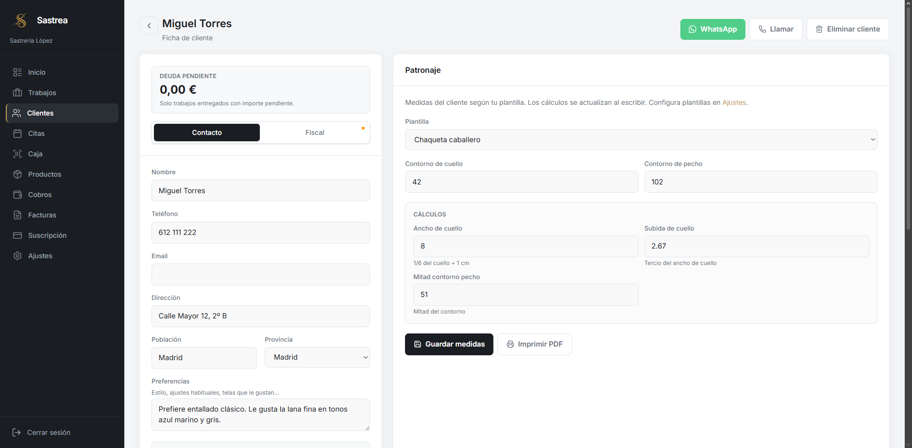
Task: Expand the Provincia dropdown
Action: [317, 357]
